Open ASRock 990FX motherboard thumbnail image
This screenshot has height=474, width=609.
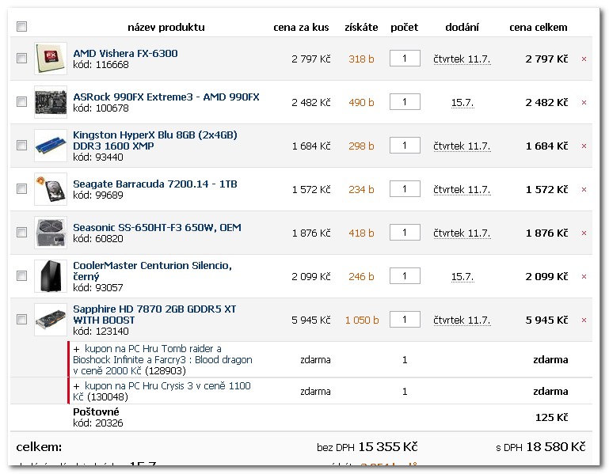pos(51,102)
